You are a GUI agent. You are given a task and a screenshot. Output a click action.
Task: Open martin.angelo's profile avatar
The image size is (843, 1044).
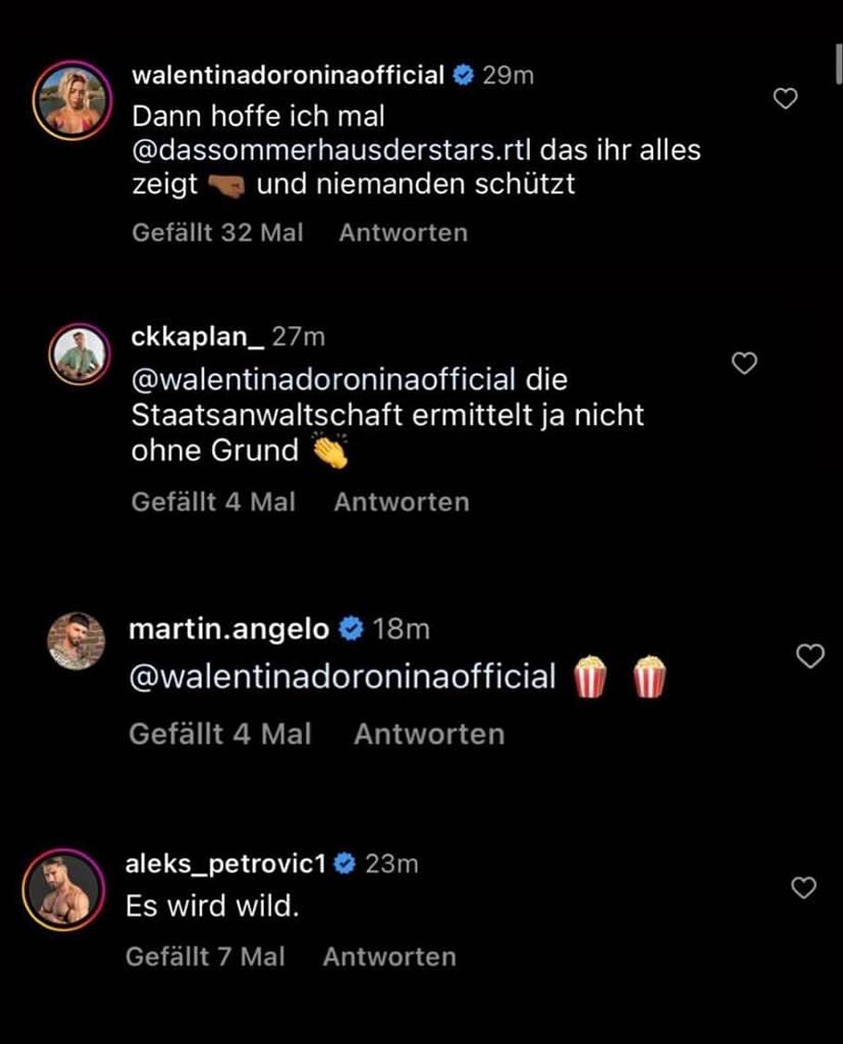pyautogui.click(x=74, y=640)
